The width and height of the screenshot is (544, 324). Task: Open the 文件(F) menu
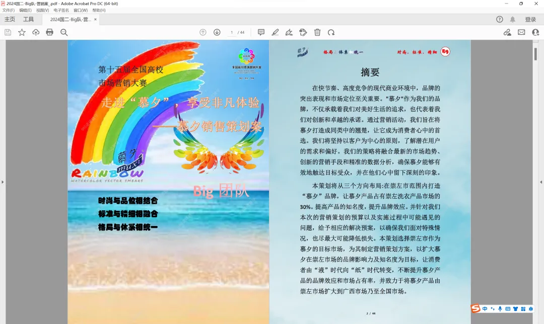[x=8, y=10]
